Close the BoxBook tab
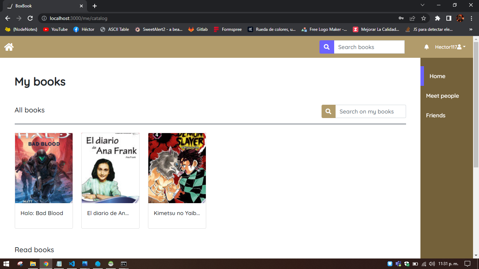The image size is (479, 269). coord(81,6)
